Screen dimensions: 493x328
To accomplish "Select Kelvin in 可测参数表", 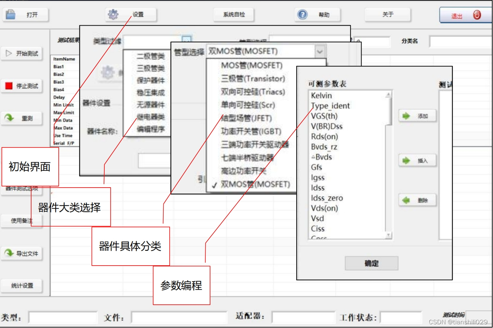I will (321, 95).
